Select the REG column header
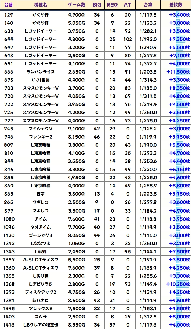Image resolution: width=191 pixels, height=329 pixels. [x=112, y=5]
